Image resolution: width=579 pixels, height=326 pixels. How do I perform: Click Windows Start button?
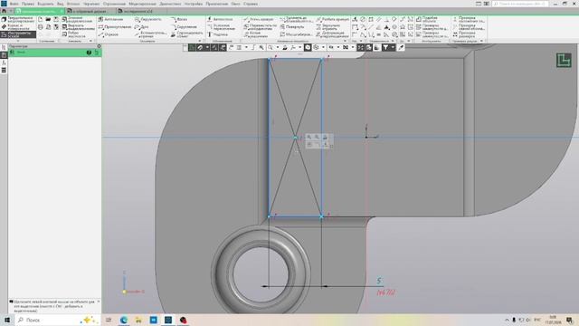coord(7,320)
